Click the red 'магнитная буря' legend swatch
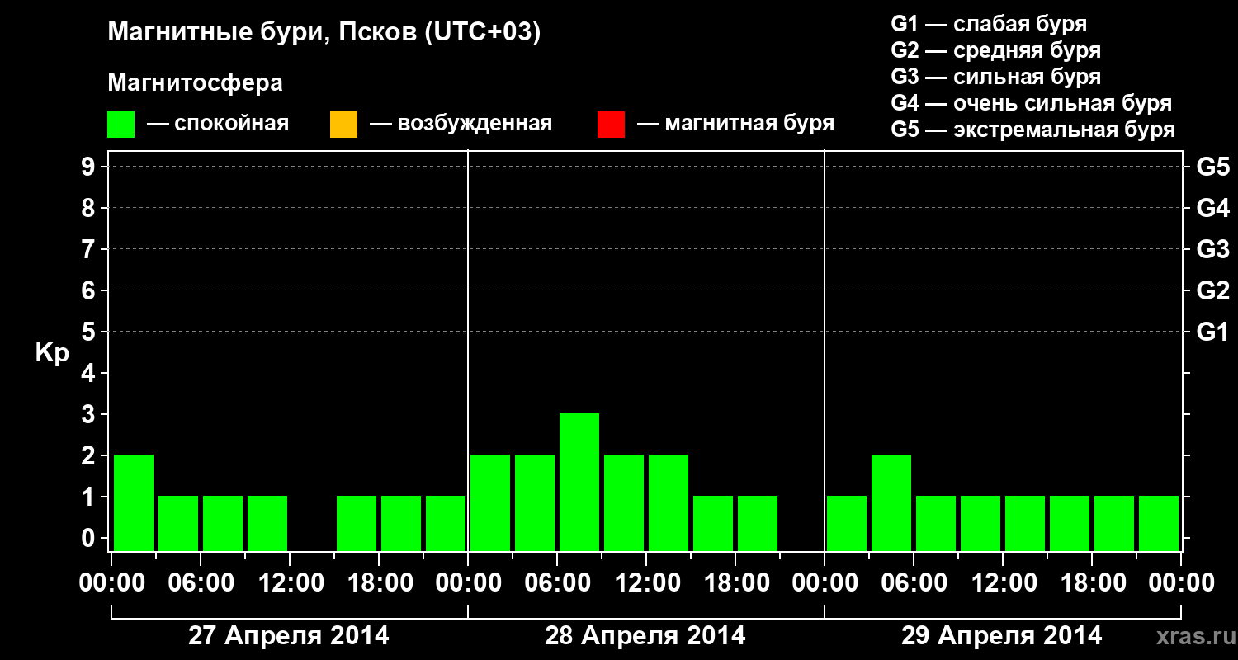The image size is (1238, 660). 611,125
